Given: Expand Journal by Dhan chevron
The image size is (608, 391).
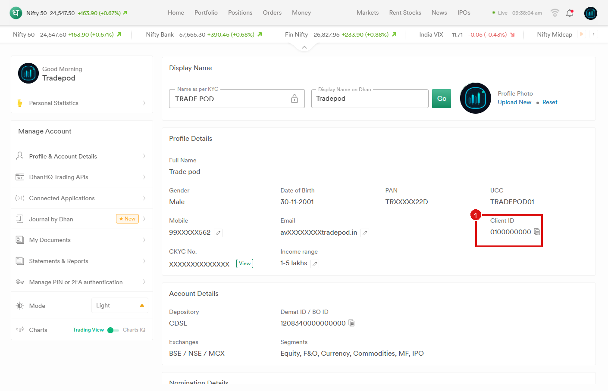Looking at the screenshot, I should pyautogui.click(x=144, y=219).
